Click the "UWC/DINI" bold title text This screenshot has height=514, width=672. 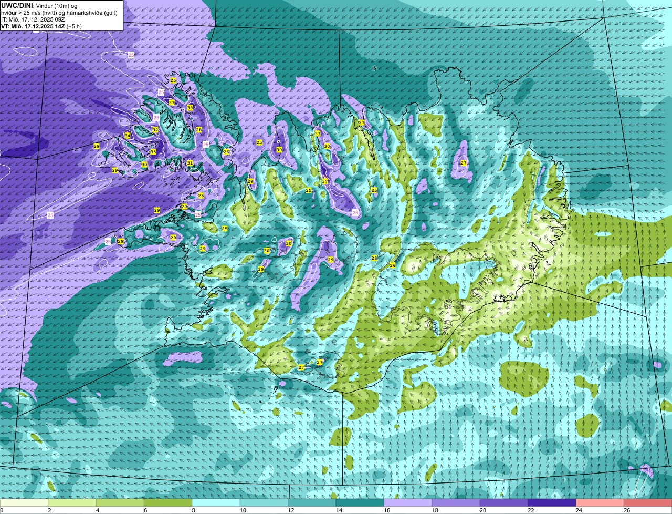click(17, 5)
